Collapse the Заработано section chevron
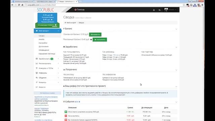 (x=176, y=47)
